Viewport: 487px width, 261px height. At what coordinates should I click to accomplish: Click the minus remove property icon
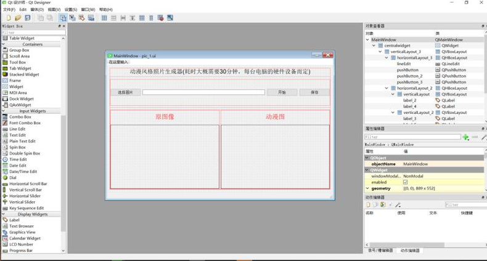click(475, 137)
